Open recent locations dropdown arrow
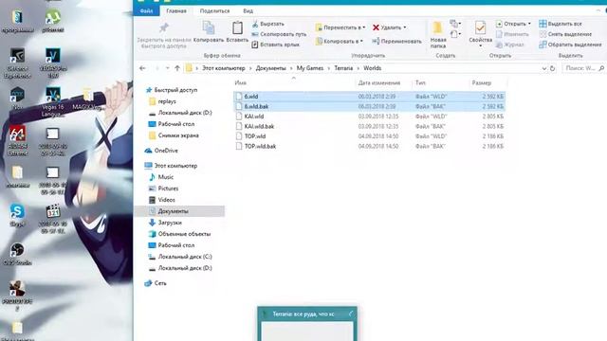Screen dimensions: 607x341 tap(167, 68)
